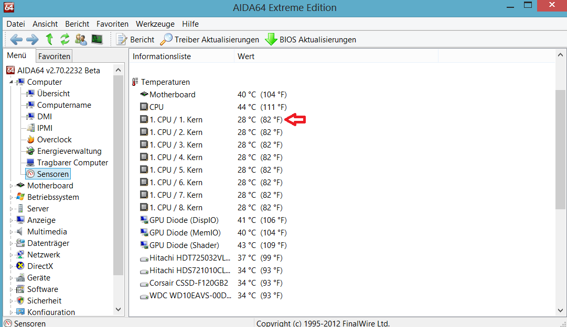
Task: Open the users icon in toolbar
Action: (81, 39)
